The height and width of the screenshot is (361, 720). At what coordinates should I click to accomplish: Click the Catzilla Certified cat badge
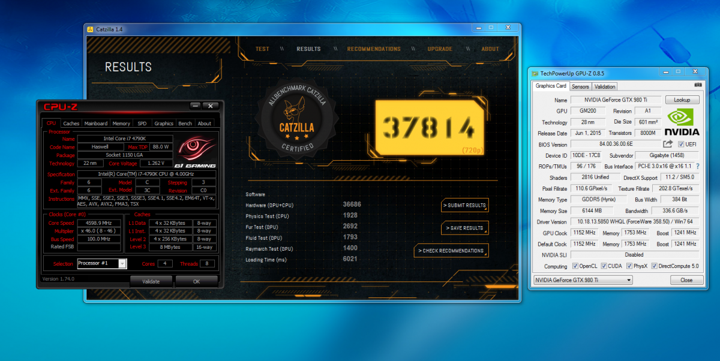pos(296,119)
